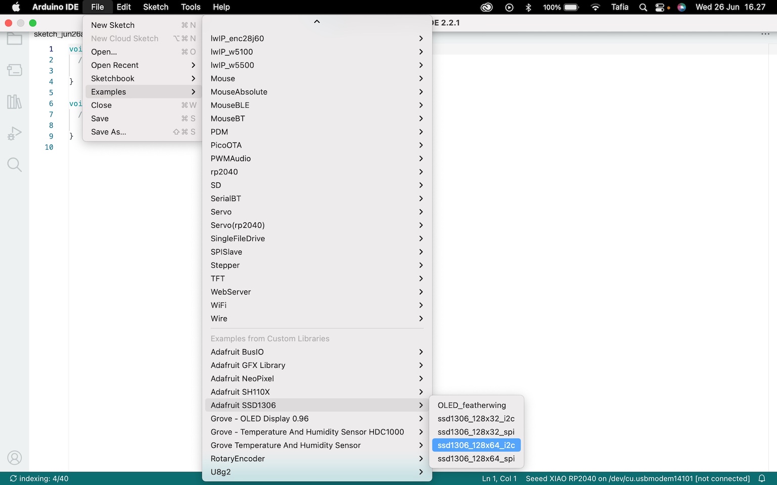Viewport: 777px width, 485px height.
Task: Click the play-circle menu bar icon
Action: 509,7
